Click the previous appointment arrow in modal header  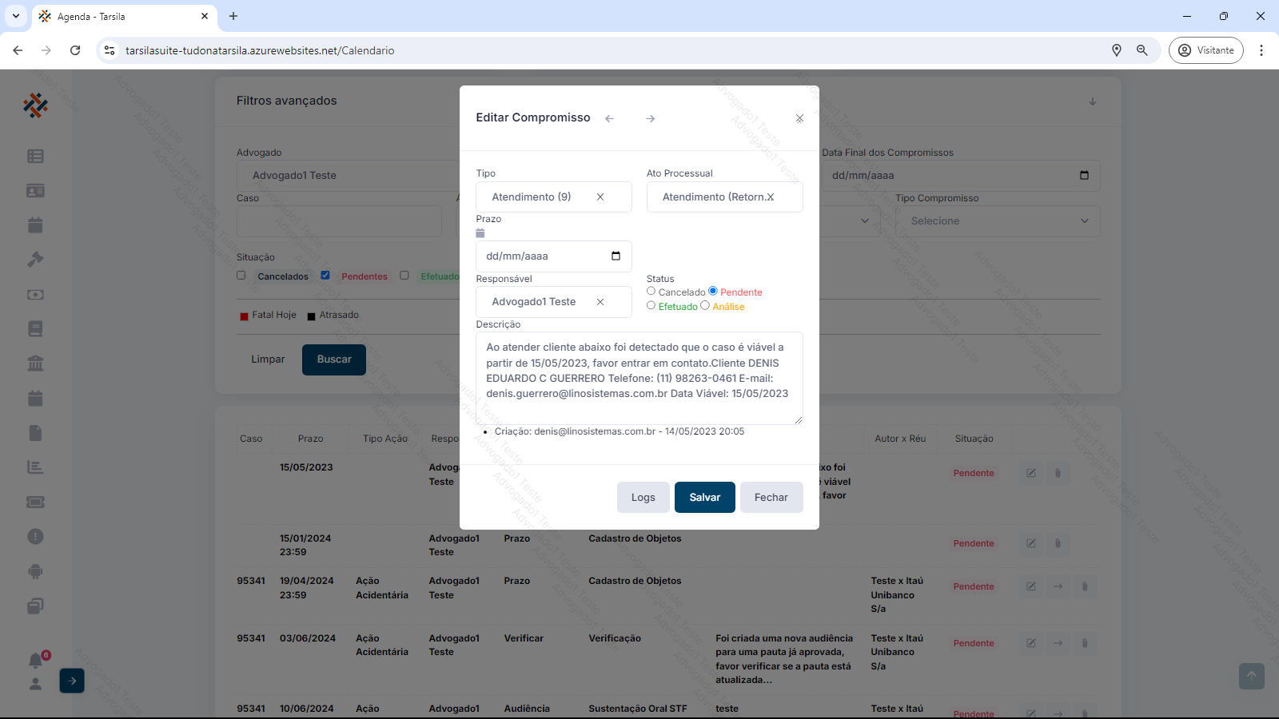[610, 118]
